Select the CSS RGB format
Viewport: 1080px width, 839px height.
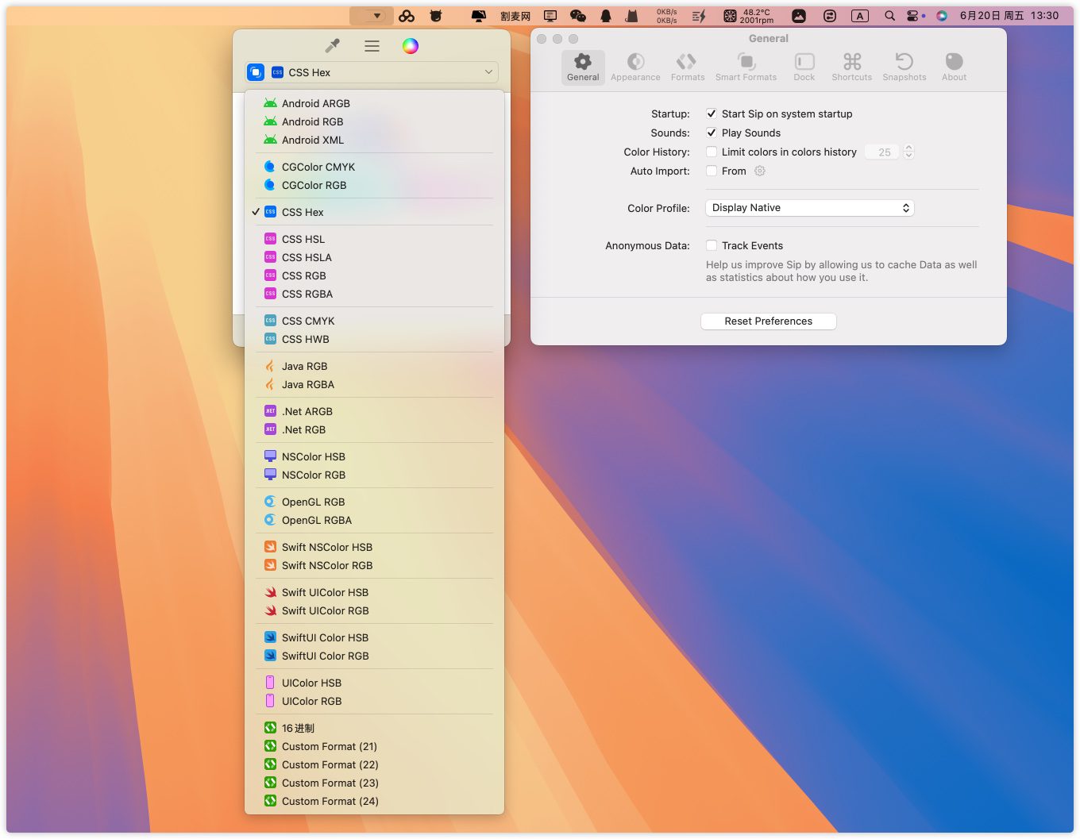point(375,275)
